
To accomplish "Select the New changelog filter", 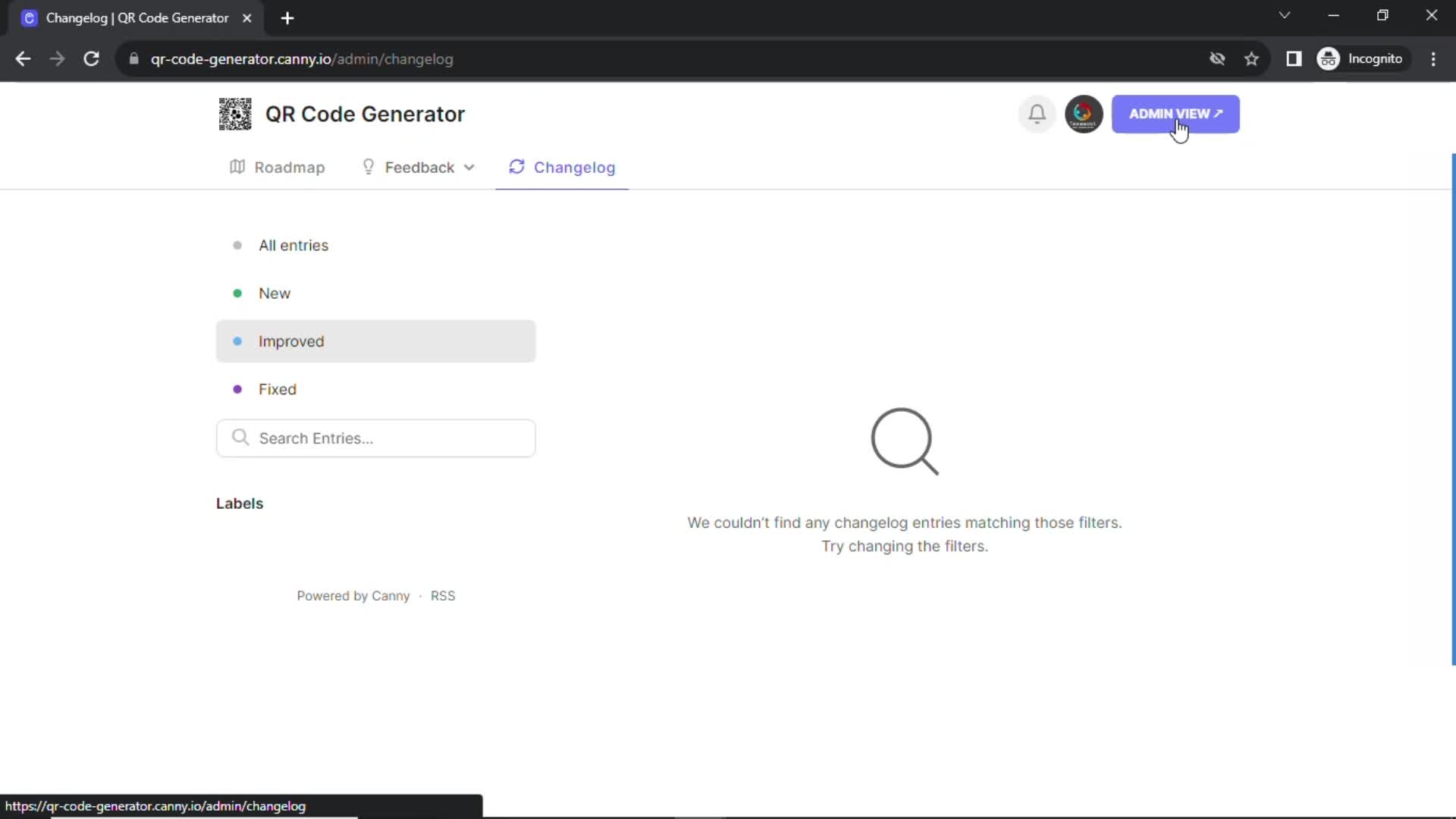I will pyautogui.click(x=275, y=293).
